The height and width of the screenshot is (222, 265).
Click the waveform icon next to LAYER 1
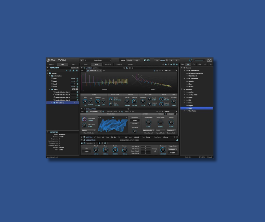(84, 68)
